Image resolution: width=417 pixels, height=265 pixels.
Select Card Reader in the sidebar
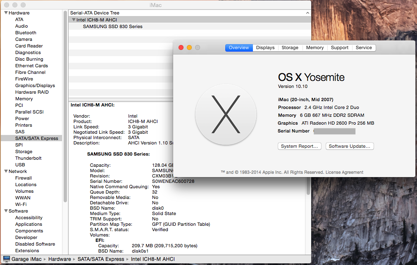point(29,46)
